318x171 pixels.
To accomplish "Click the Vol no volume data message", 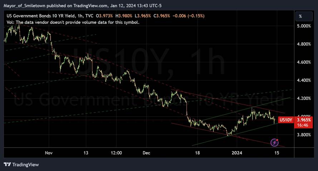I will click(73, 22).
